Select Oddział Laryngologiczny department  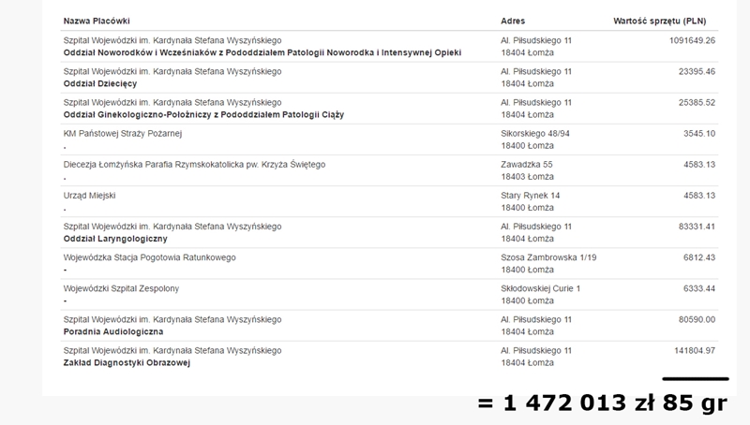pyautogui.click(x=115, y=239)
